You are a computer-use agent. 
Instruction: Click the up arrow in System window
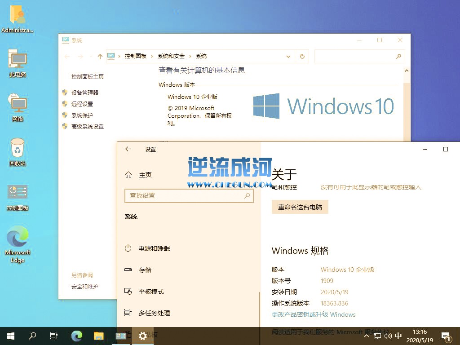click(x=100, y=56)
